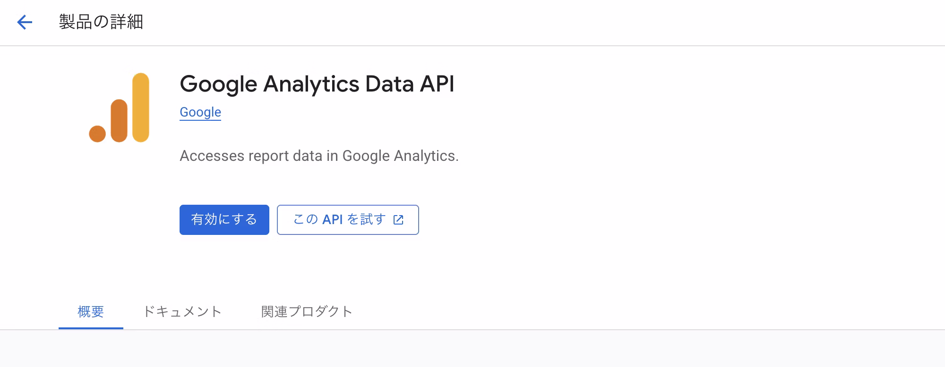Viewport: 945px width, 367px height.
Task: Click the middle orange bar of the logo
Action: [119, 120]
